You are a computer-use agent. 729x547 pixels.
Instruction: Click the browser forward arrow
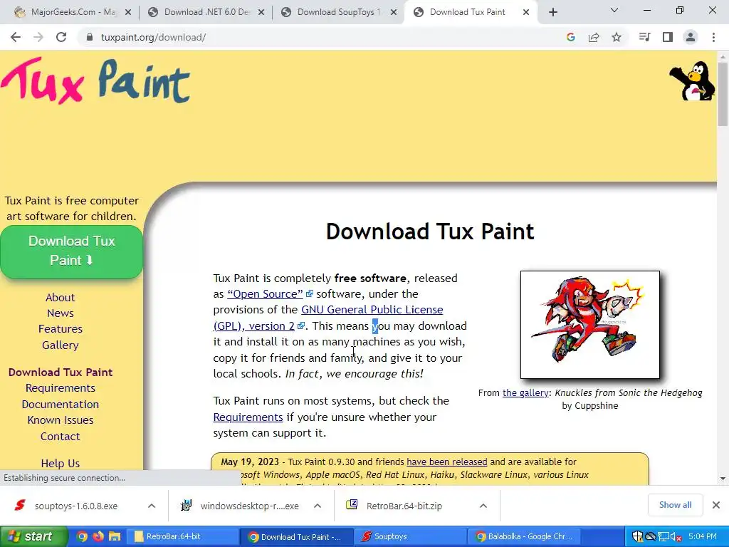tap(38, 37)
